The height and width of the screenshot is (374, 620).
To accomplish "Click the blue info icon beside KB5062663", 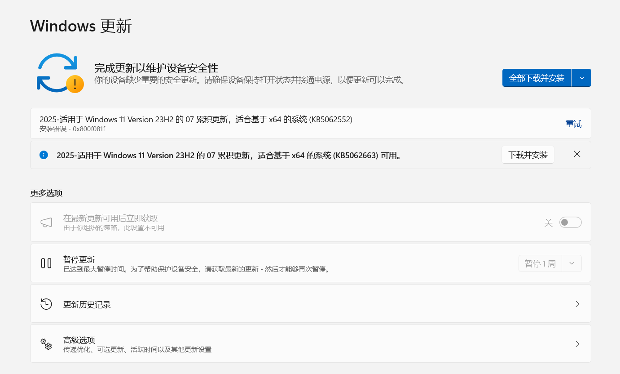I will coord(44,155).
